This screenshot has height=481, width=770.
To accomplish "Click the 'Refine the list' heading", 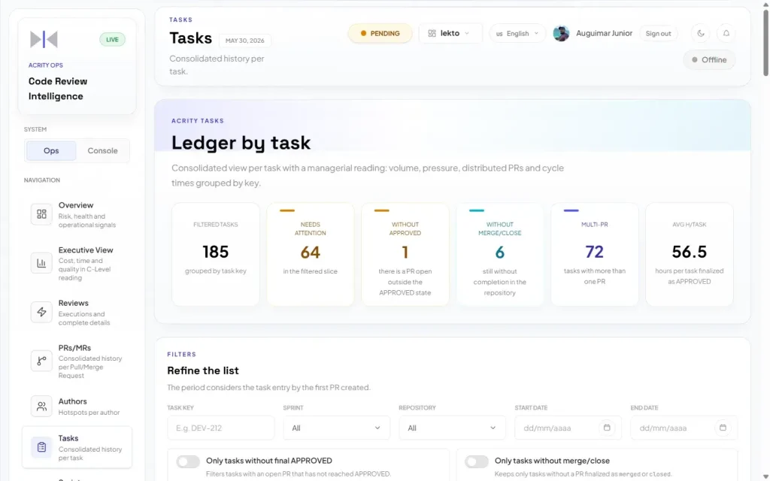I will 203,371.
